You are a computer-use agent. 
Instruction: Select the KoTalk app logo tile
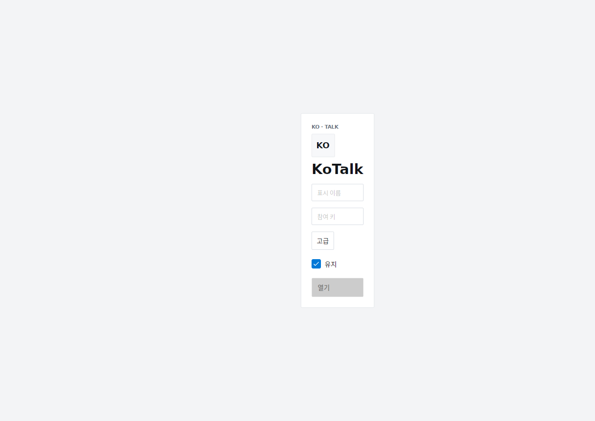pyautogui.click(x=323, y=145)
